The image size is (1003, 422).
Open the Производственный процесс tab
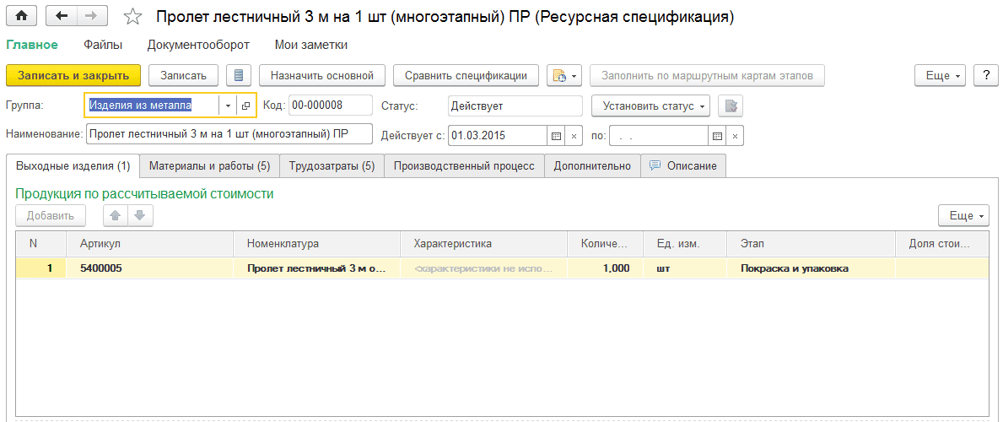tap(464, 166)
